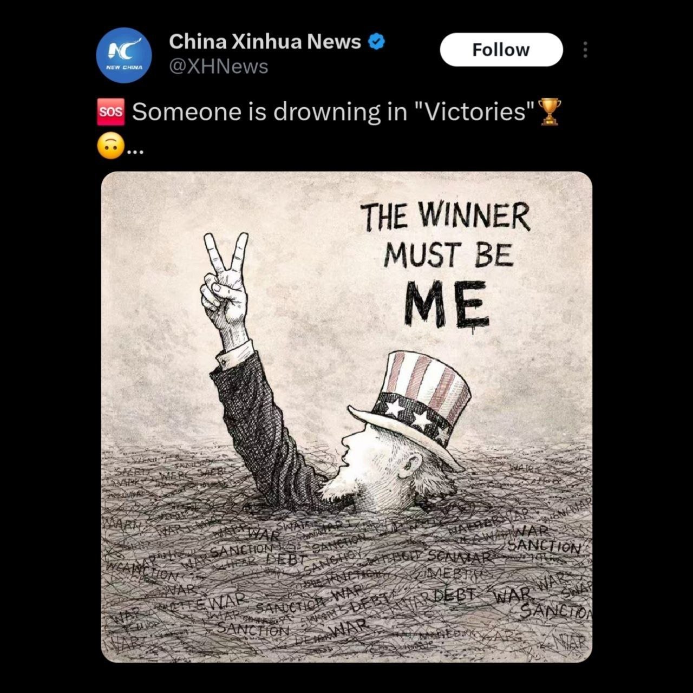The image size is (693, 693).
Task: Follow the China Xinhua News account
Action: tap(501, 50)
